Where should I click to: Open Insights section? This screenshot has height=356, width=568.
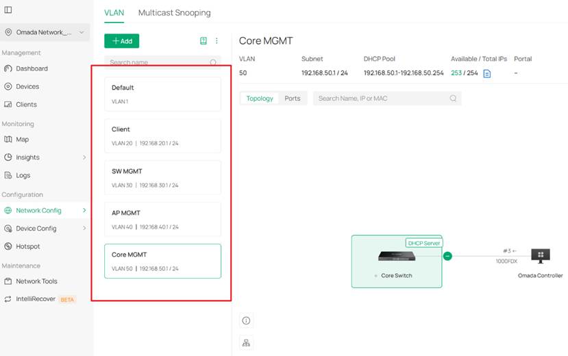coord(27,157)
